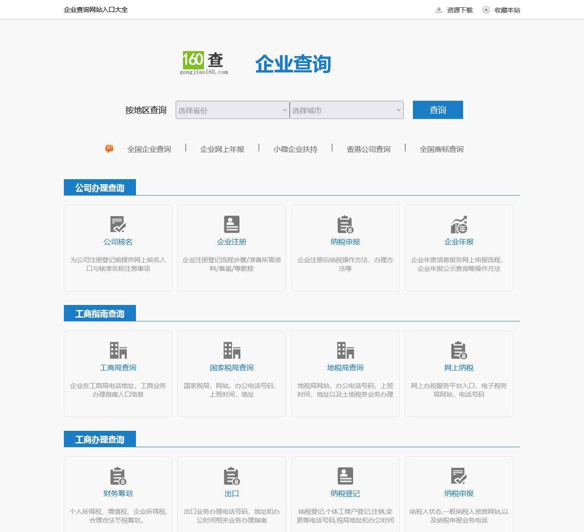The width and height of the screenshot is (584, 532).
Task: Open the 全国商标查询 menu entry
Action: coord(441,149)
